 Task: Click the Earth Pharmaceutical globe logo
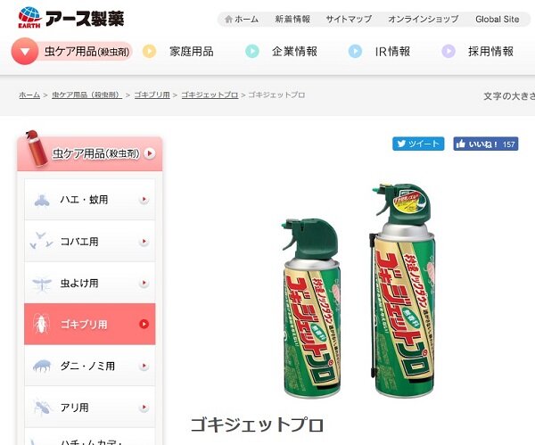(29, 17)
